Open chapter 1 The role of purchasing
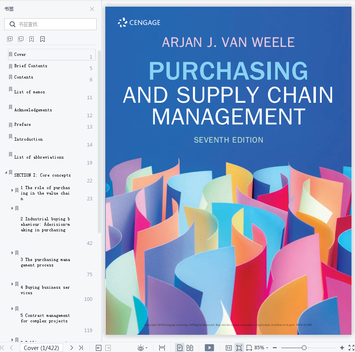This screenshot has width=355, height=352. (x=45, y=193)
